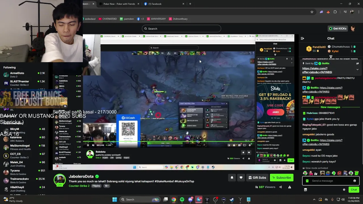
Task: Open Steam from the taskbar
Action: point(232,199)
